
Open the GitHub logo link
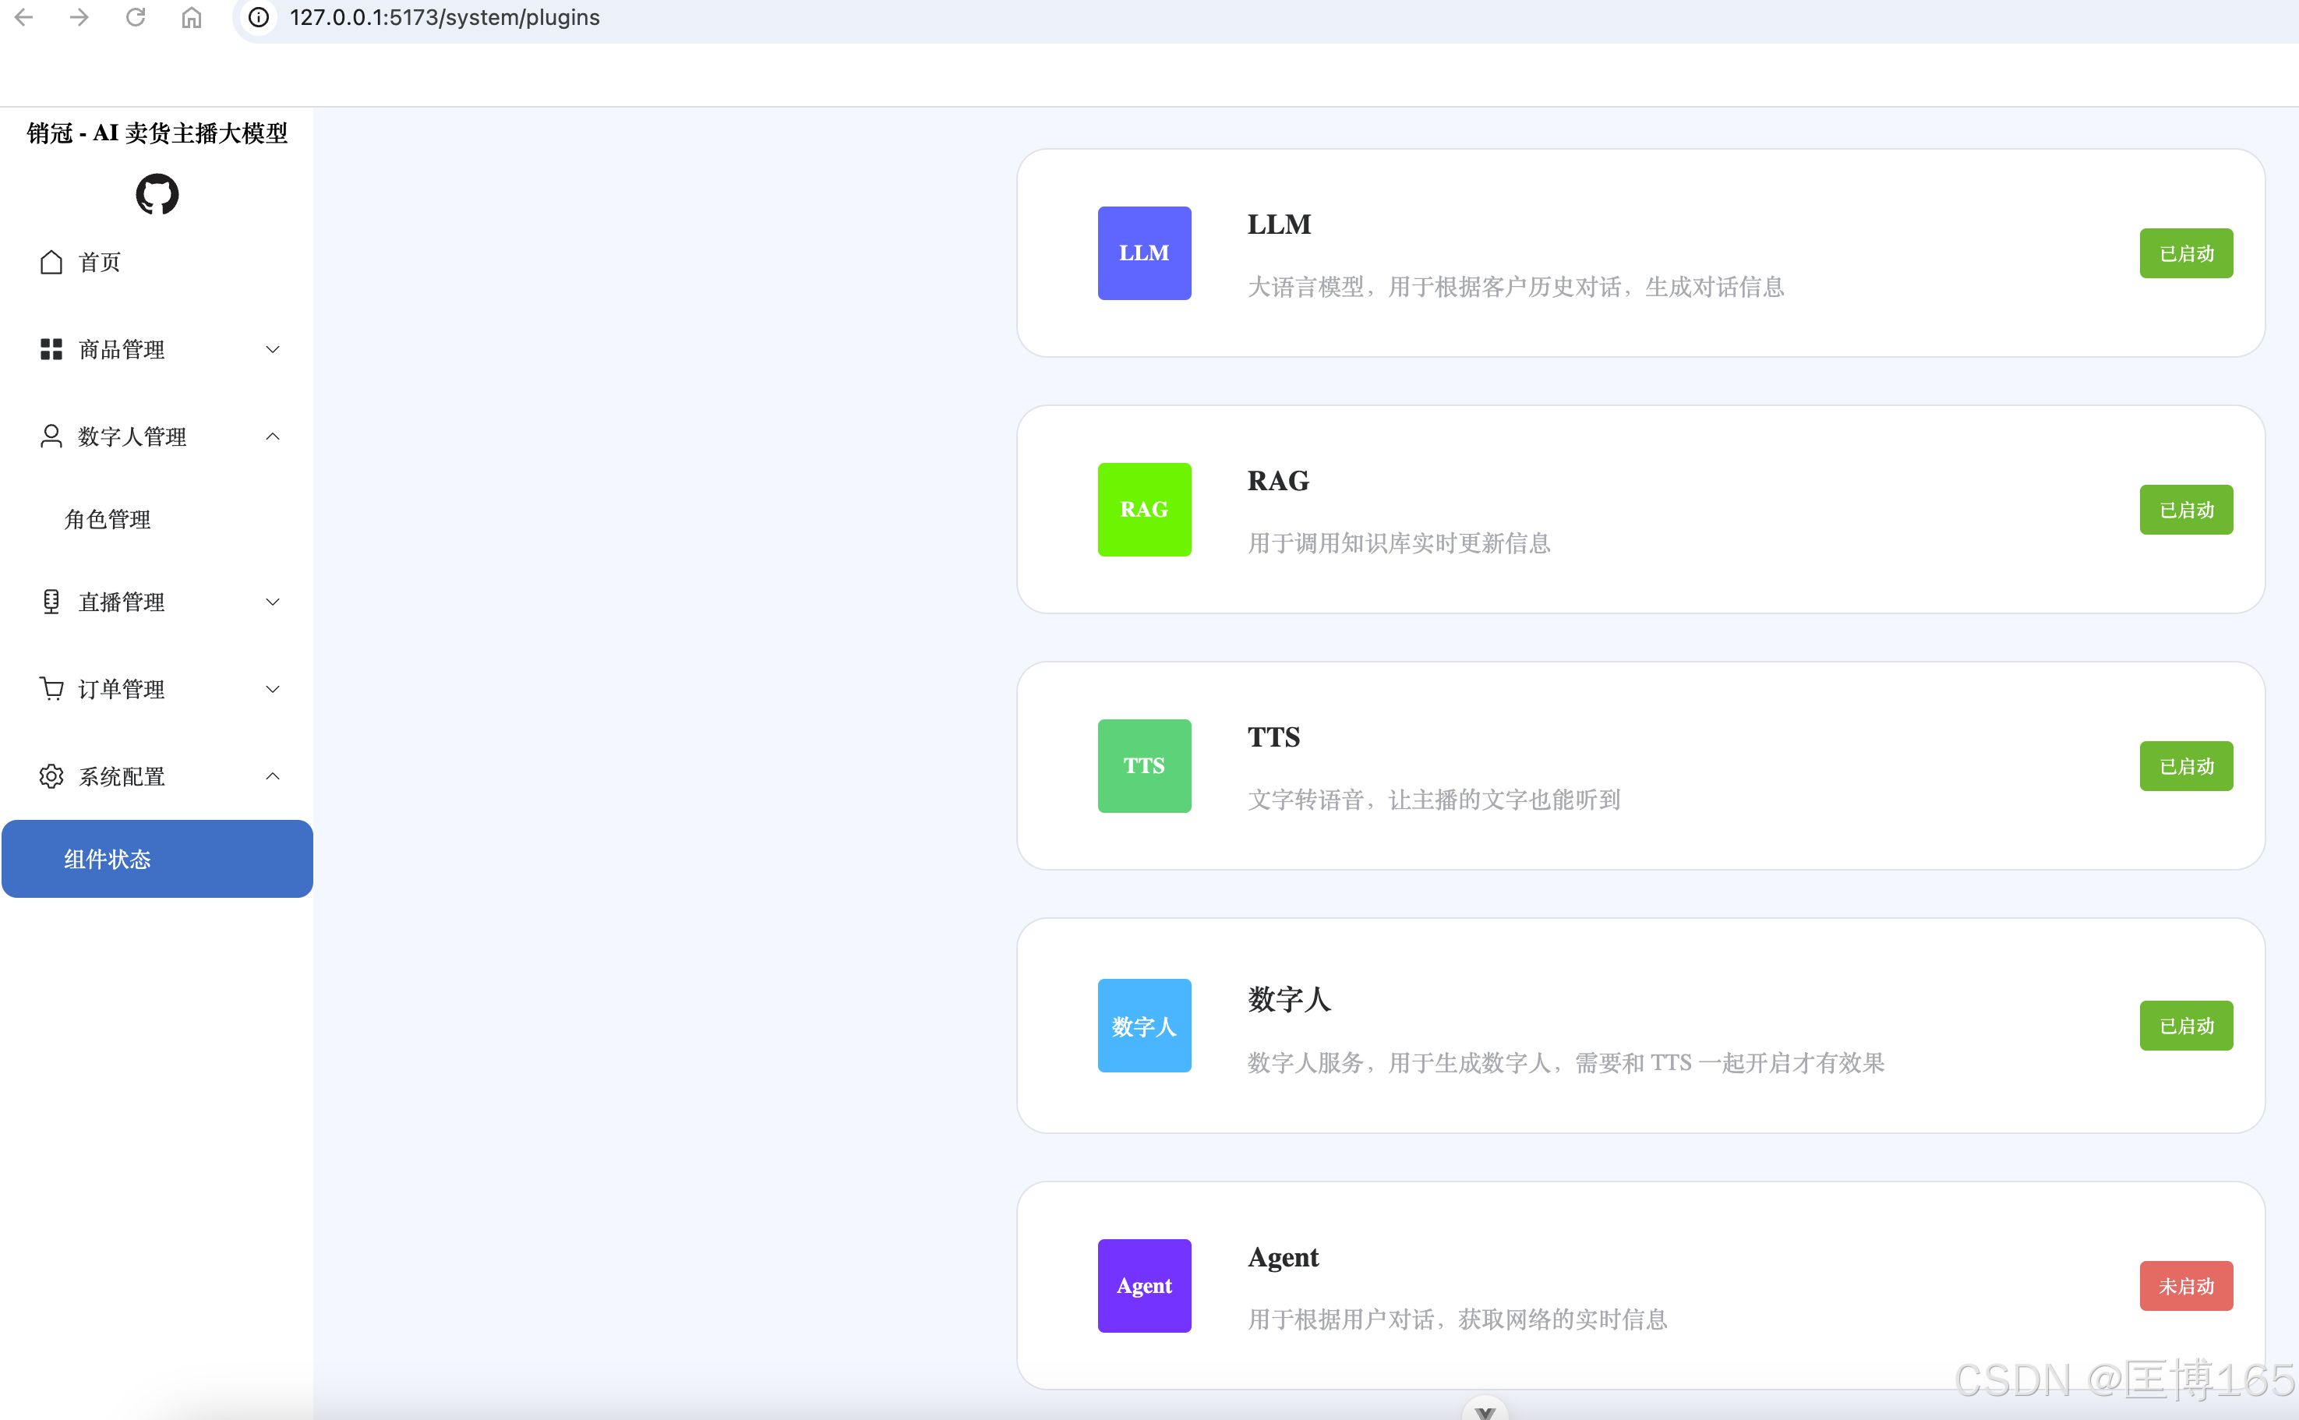click(x=157, y=194)
